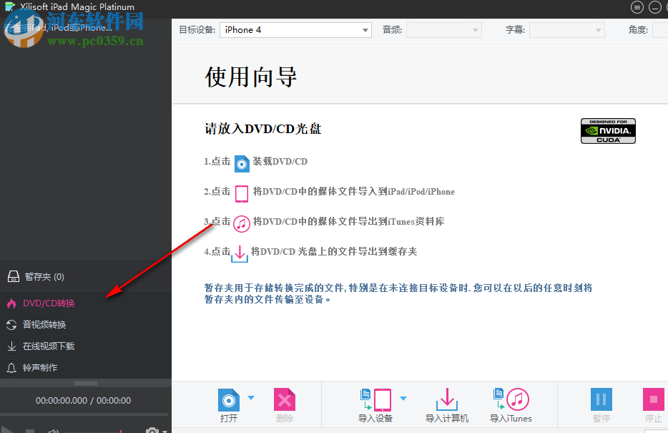Click the 删除 delete icon on bottom toolbar

point(284,399)
